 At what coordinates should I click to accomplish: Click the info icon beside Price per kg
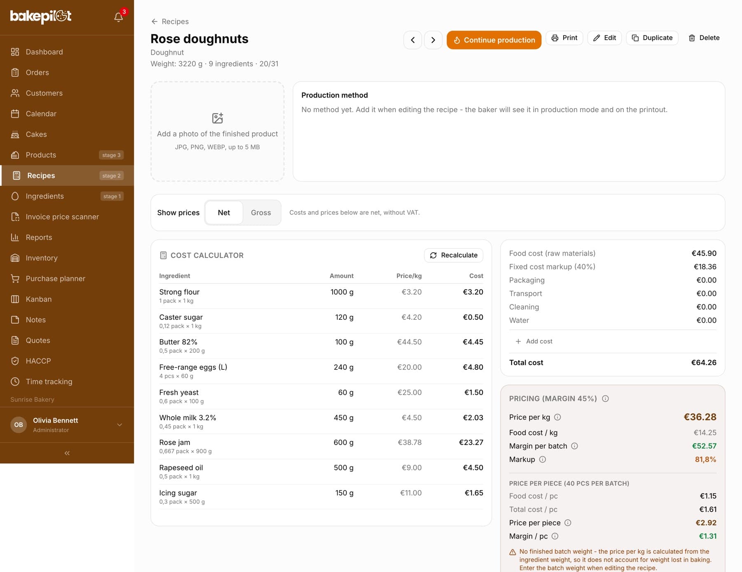tap(557, 417)
